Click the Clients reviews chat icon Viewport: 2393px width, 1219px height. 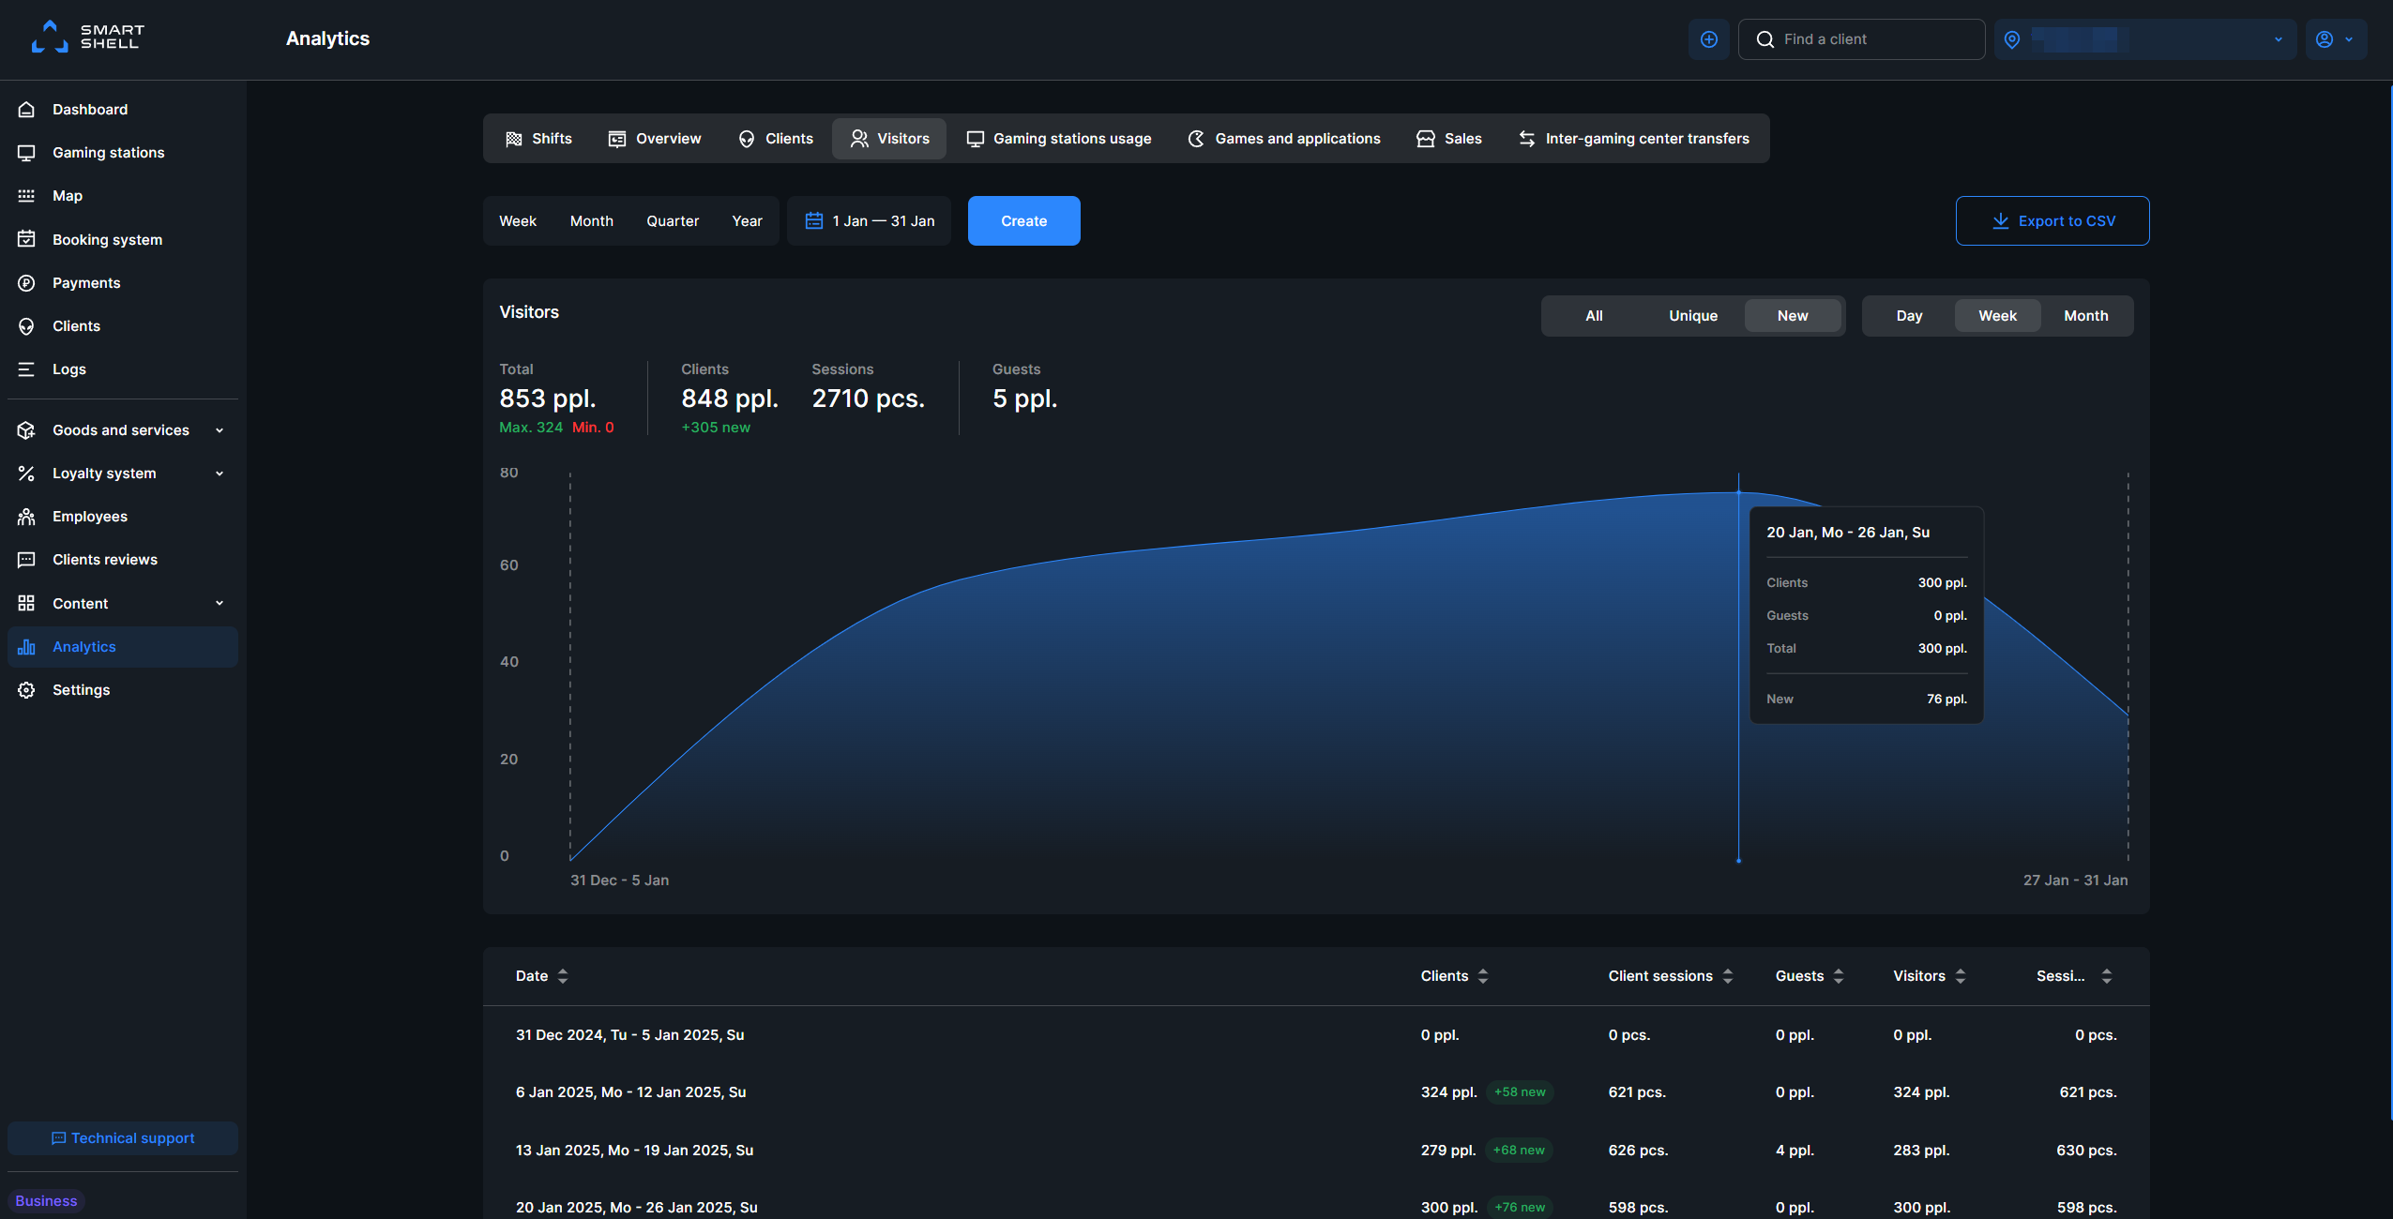tap(26, 560)
